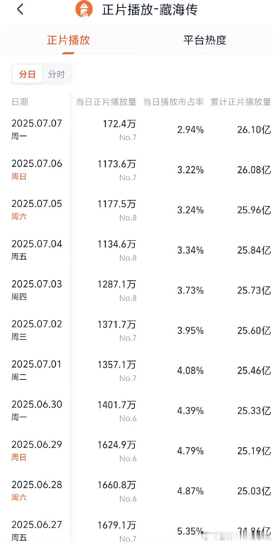Tap the 3.34% market share value

tap(190, 250)
